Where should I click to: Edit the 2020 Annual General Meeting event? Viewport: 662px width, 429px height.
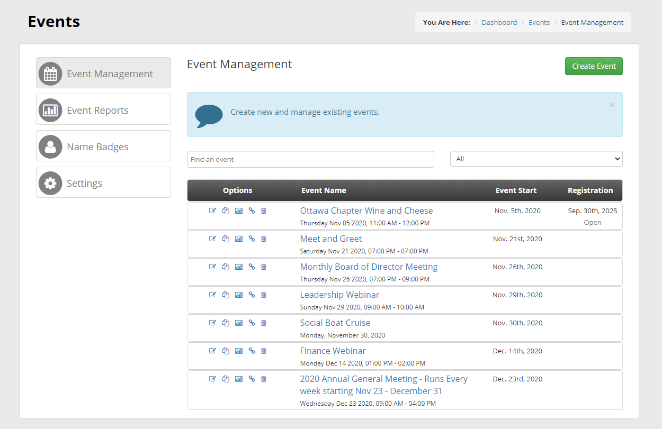pyautogui.click(x=212, y=379)
